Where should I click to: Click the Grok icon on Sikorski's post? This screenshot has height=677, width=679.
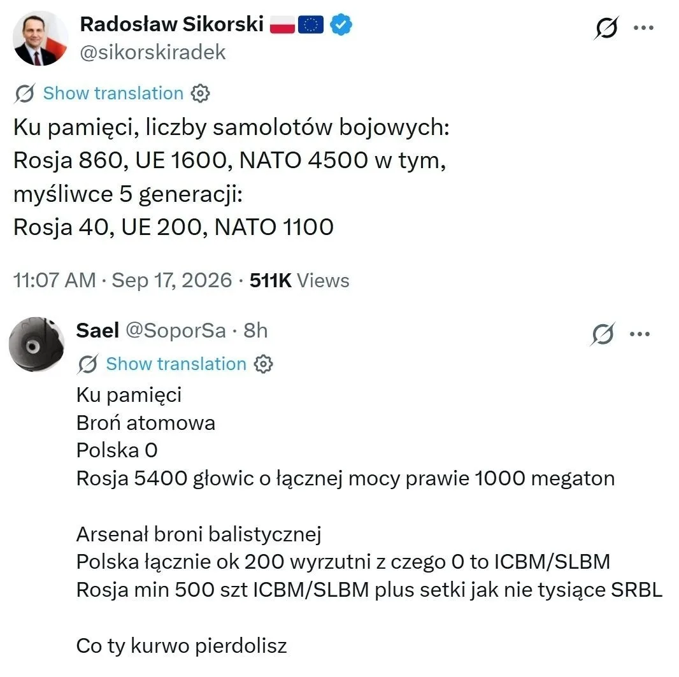[x=606, y=28]
